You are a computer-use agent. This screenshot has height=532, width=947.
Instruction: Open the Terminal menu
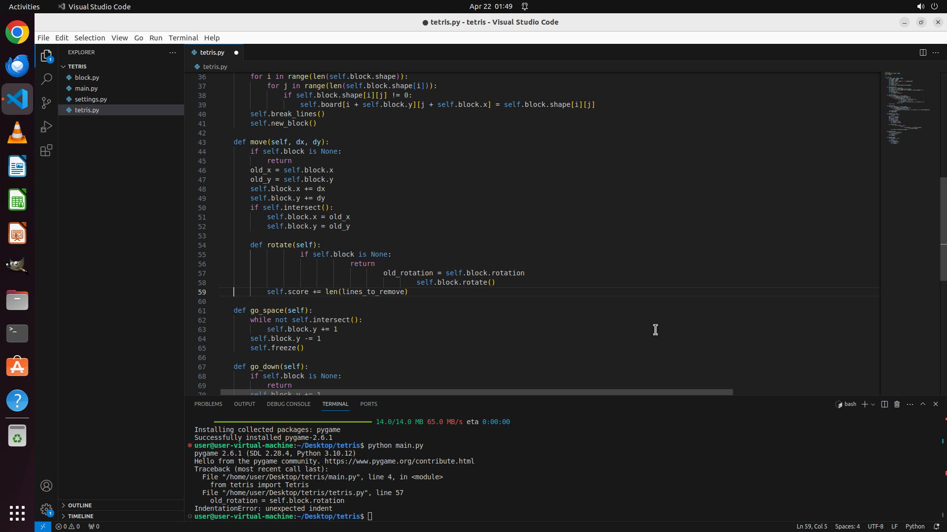point(183,38)
